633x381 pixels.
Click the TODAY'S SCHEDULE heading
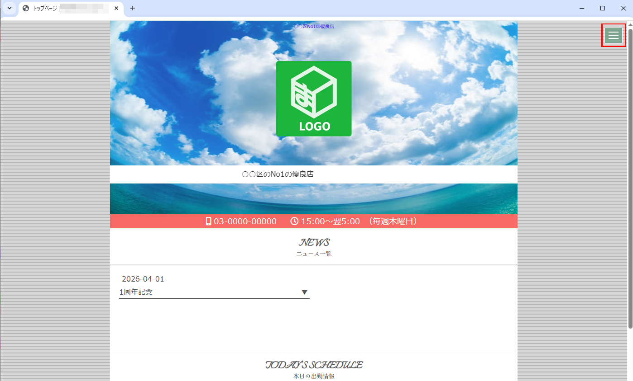pos(314,365)
